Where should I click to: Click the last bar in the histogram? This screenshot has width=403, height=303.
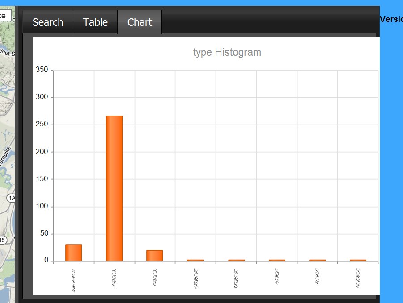click(358, 260)
